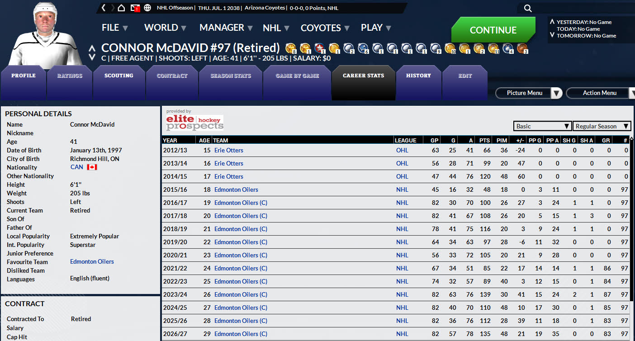Open Edmonton Oilers favourite team link
The height and width of the screenshot is (341, 635).
coord(92,262)
